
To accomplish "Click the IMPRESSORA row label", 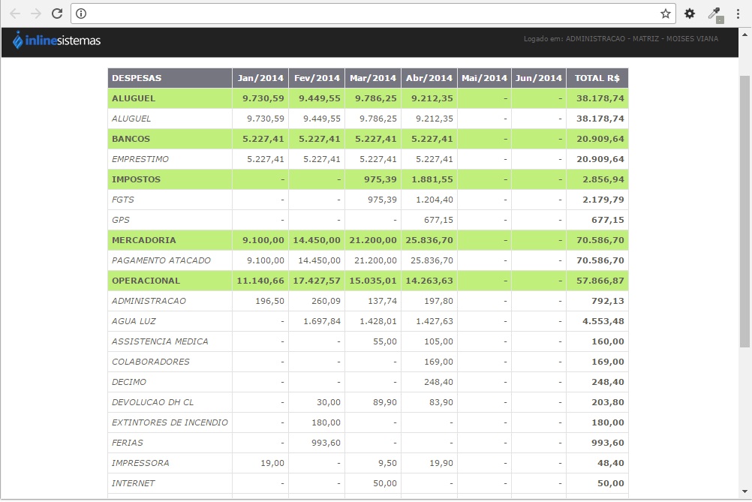I will (x=140, y=463).
